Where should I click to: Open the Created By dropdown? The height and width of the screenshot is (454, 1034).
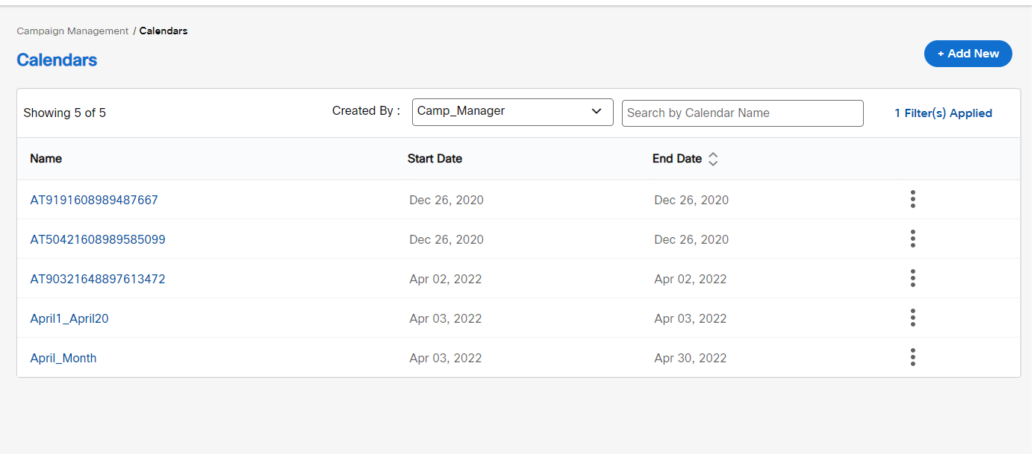point(512,112)
